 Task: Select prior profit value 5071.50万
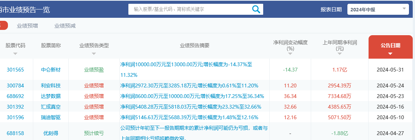[x=340, y=117]
